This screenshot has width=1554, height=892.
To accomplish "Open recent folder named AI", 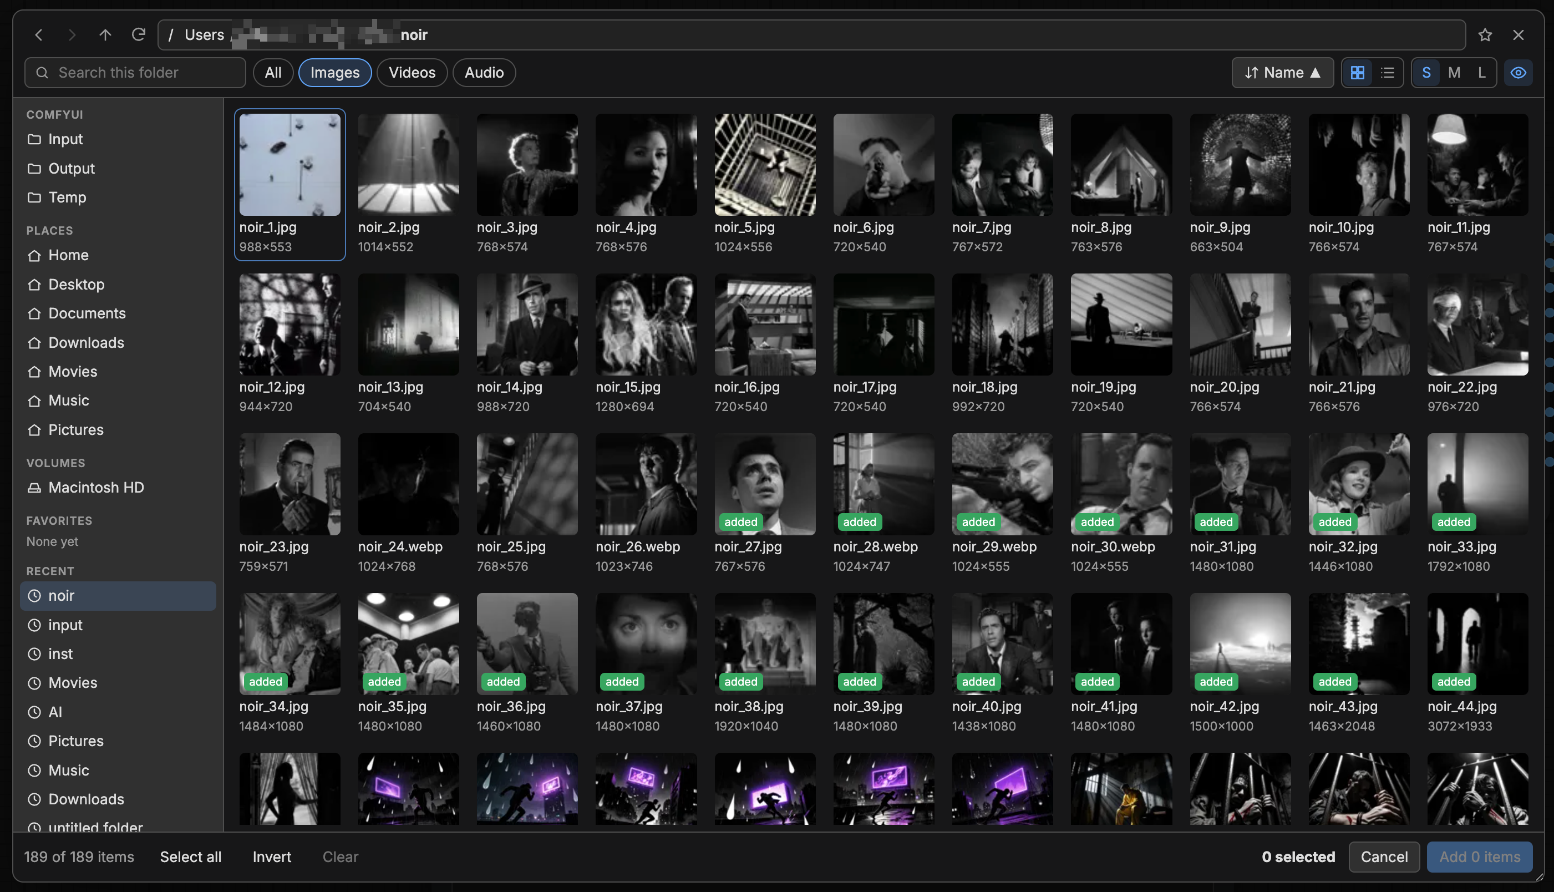I will [118, 712].
